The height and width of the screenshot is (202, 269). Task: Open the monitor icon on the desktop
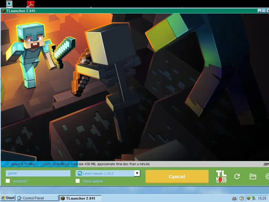click(x=9, y=4)
